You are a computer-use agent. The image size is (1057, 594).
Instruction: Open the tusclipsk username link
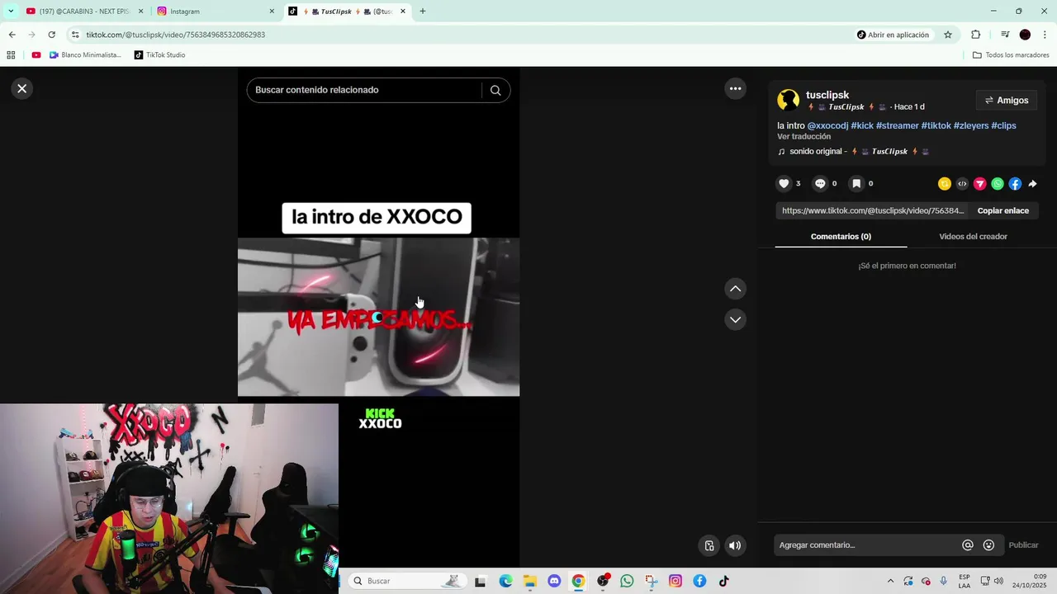(x=827, y=95)
